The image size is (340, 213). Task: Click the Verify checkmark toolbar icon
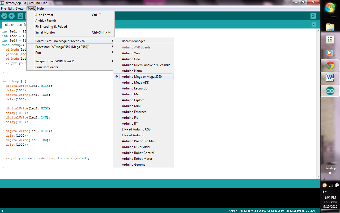(4, 16)
